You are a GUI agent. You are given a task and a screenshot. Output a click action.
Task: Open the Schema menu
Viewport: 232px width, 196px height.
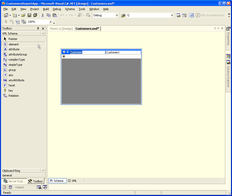coord(70,9)
